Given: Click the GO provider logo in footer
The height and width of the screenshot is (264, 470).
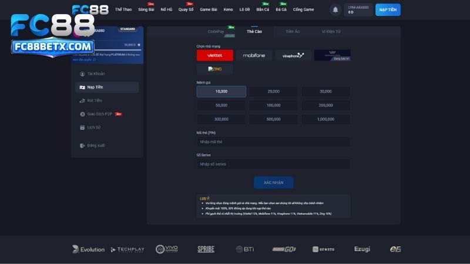Looking at the screenshot, I should tap(284, 249).
